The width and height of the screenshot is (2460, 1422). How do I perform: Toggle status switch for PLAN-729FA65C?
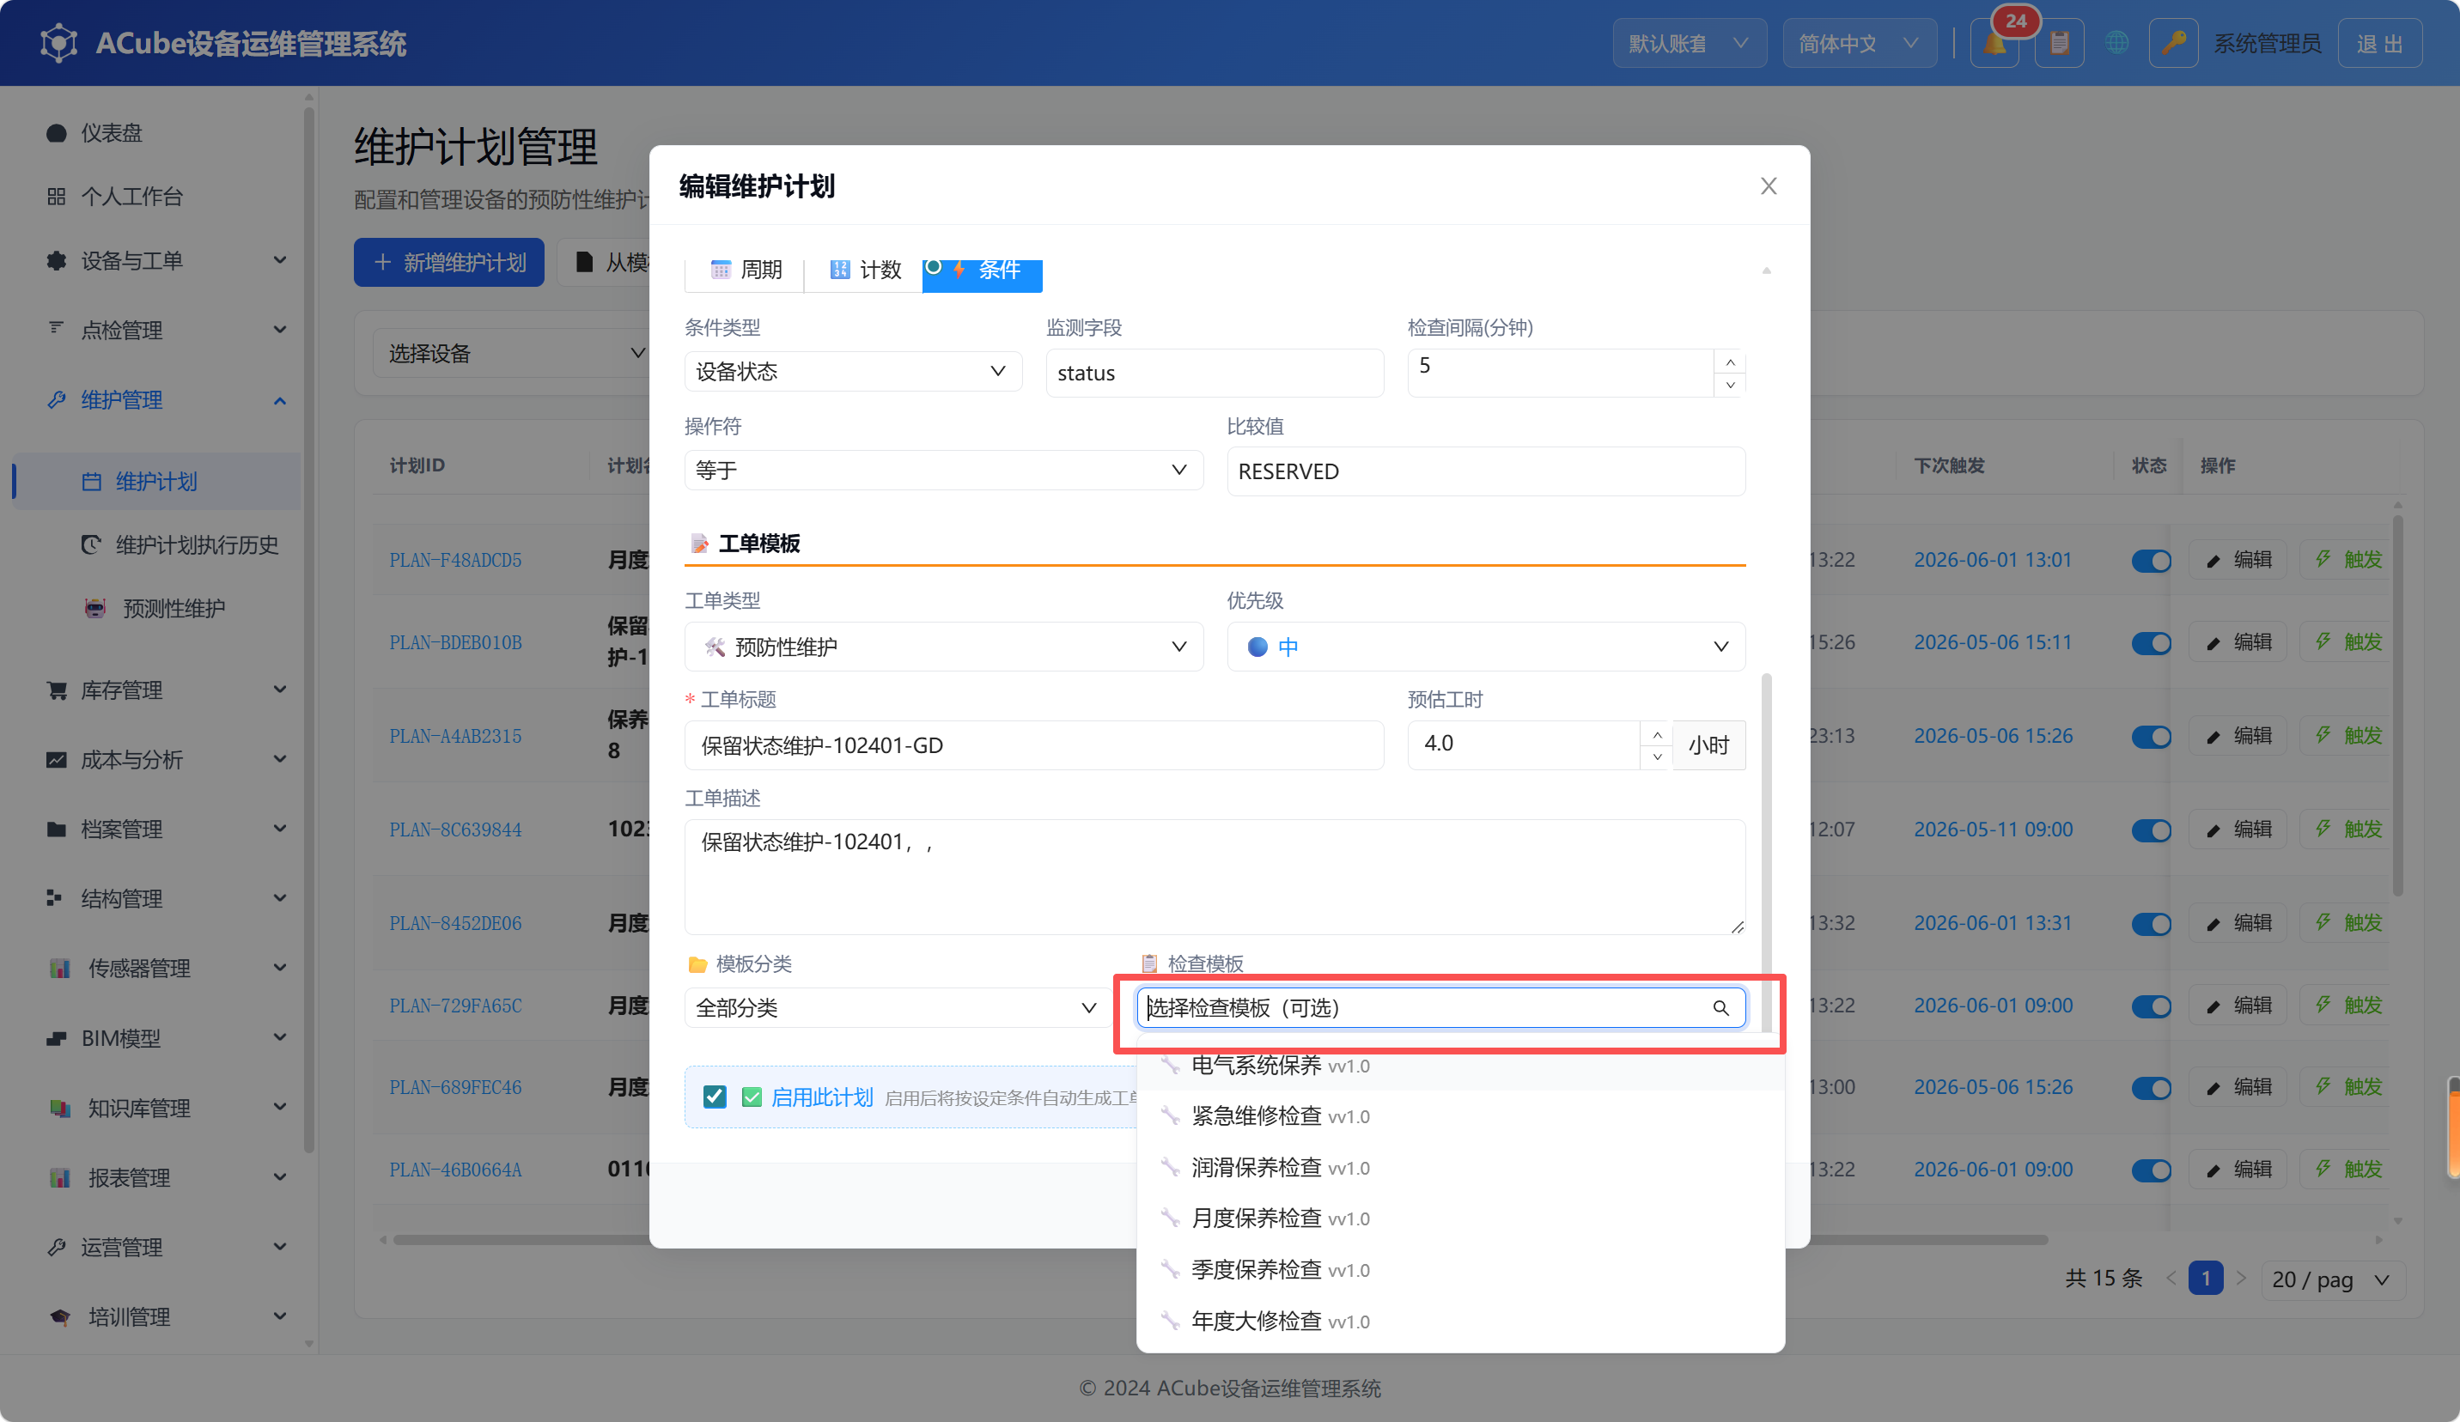tap(2151, 1006)
